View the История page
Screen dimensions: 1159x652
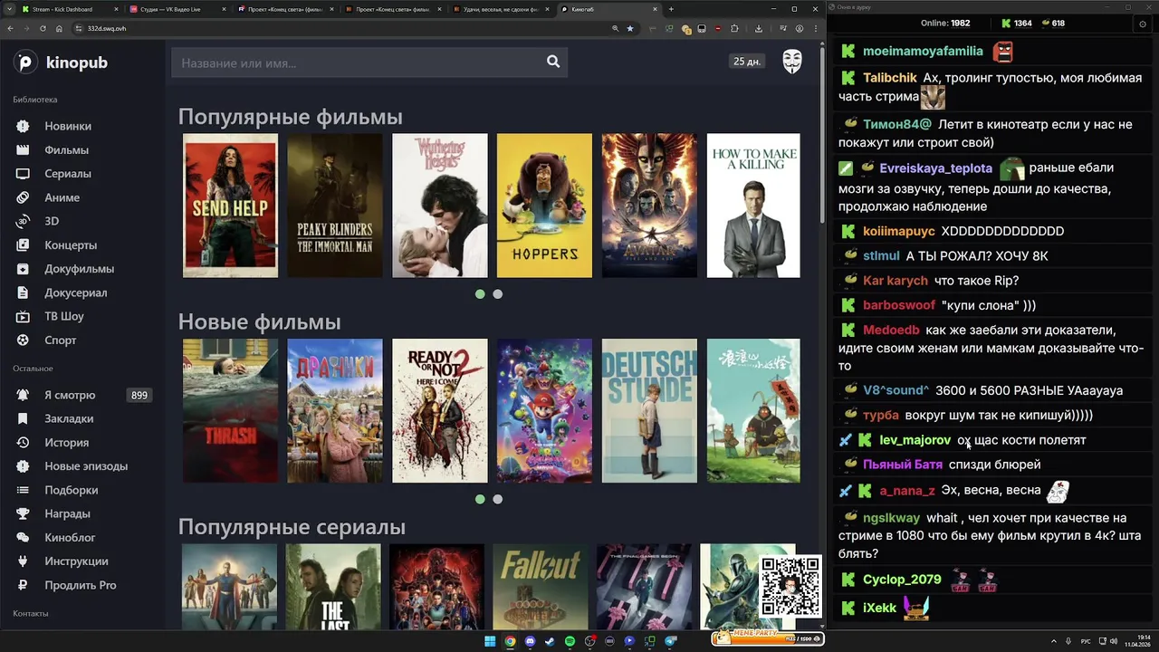(x=66, y=442)
